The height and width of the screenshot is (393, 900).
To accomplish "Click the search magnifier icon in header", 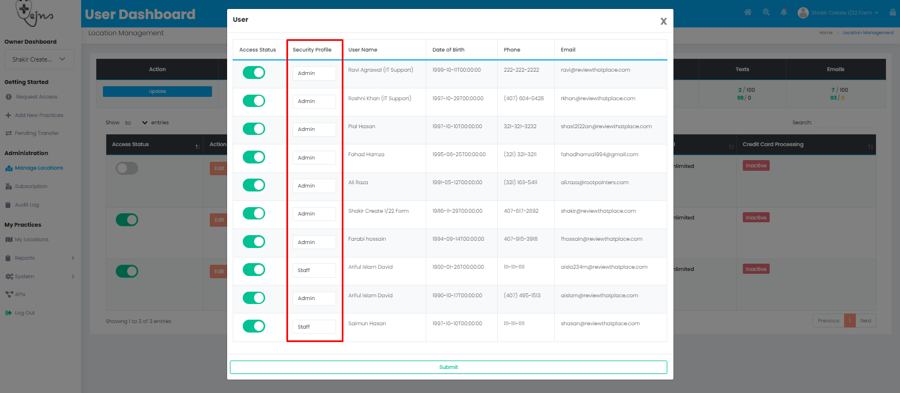I will pos(766,12).
